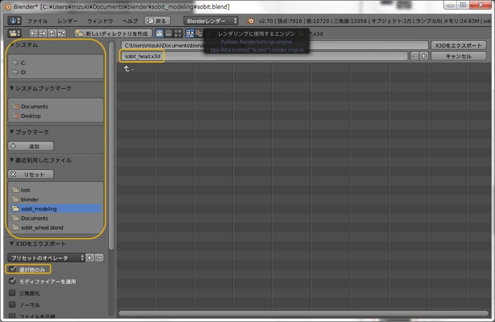The width and height of the screenshot is (495, 322).
Task: Switch to thumbnail display mode
Action: point(178,33)
